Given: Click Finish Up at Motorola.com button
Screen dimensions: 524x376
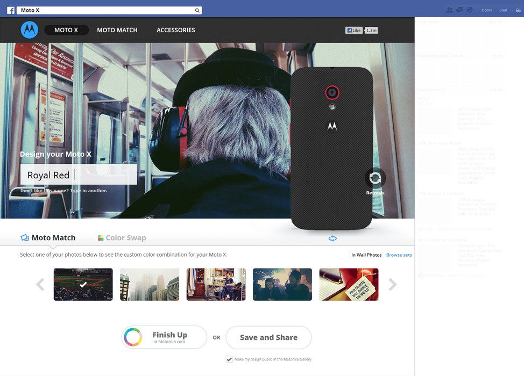Looking at the screenshot, I should pos(164,337).
